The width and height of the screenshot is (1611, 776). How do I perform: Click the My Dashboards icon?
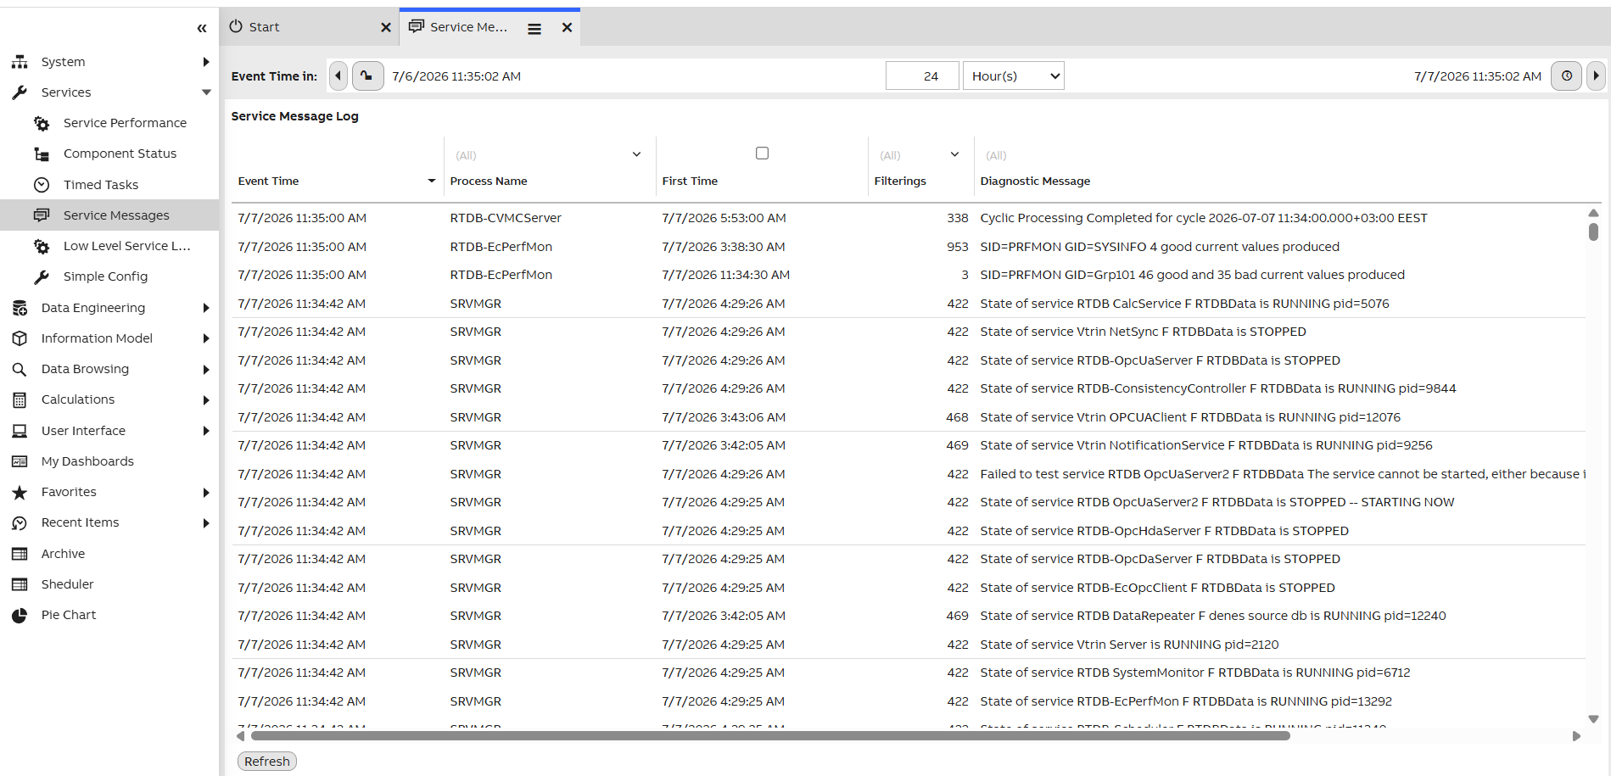point(20,461)
